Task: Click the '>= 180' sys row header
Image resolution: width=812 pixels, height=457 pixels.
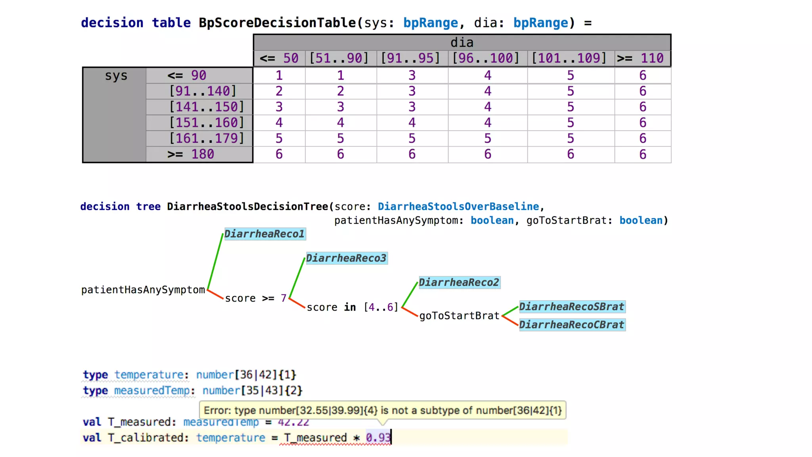Action: point(199,154)
